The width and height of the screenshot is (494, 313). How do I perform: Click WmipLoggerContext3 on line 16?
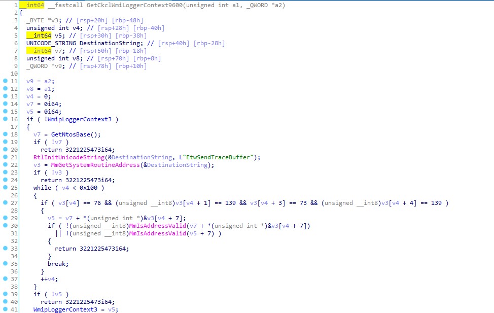click(x=80, y=119)
